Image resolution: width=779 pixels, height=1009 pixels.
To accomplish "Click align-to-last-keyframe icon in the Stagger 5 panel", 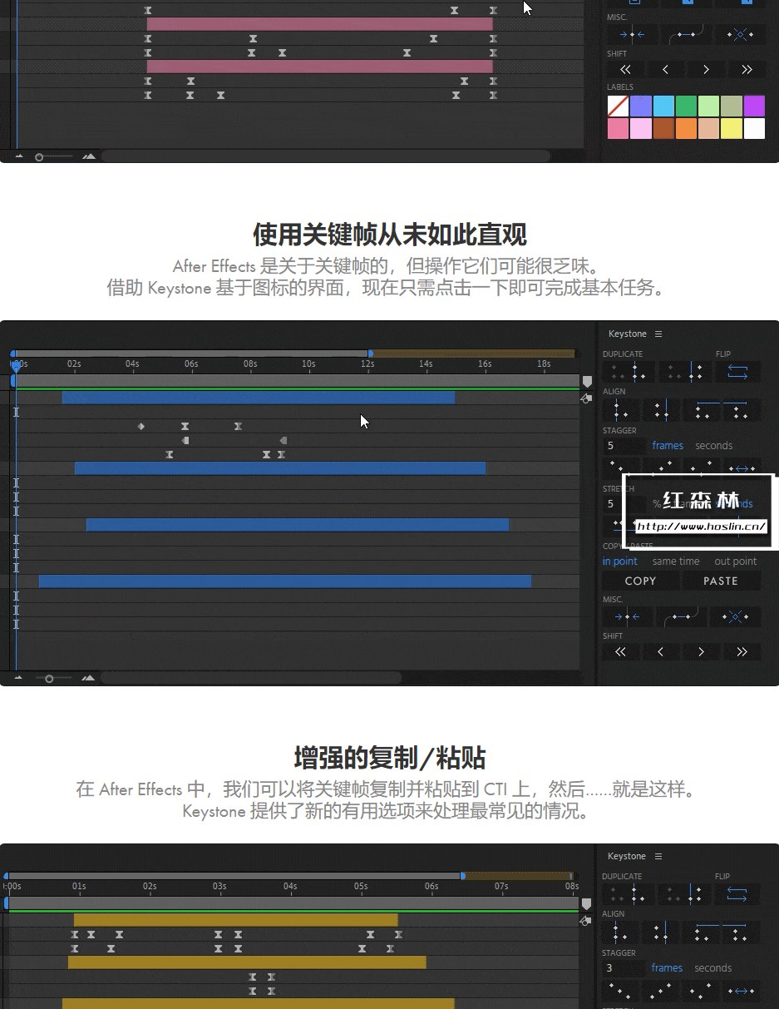I will point(662,409).
